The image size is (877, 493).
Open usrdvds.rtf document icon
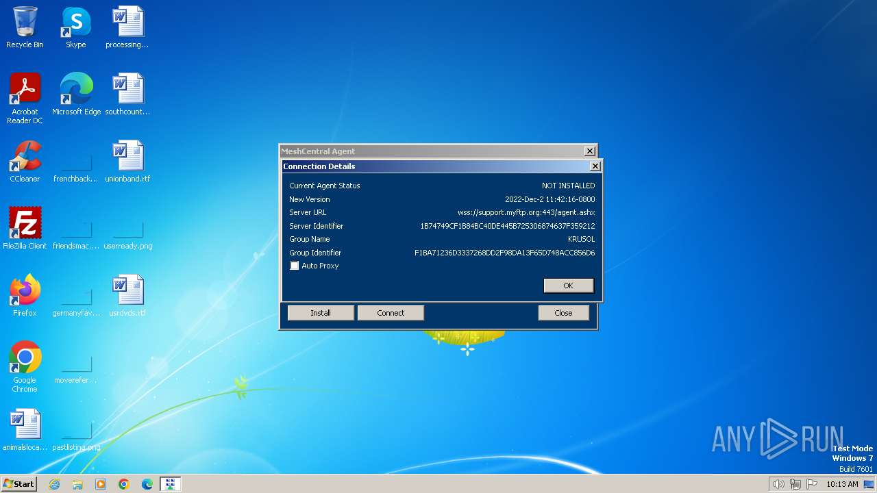pos(127,295)
